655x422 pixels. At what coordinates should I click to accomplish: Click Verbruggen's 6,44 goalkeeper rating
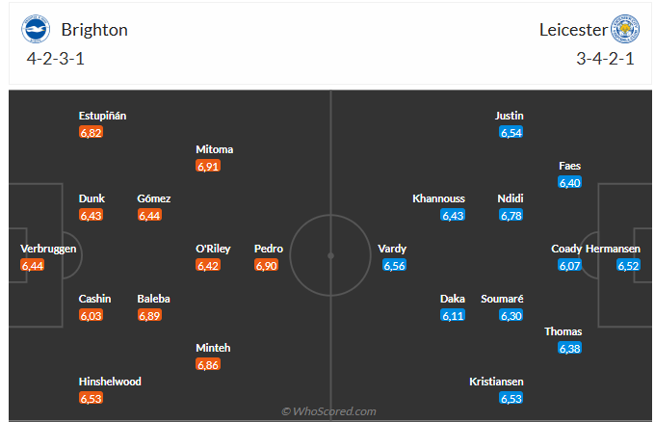click(x=32, y=265)
